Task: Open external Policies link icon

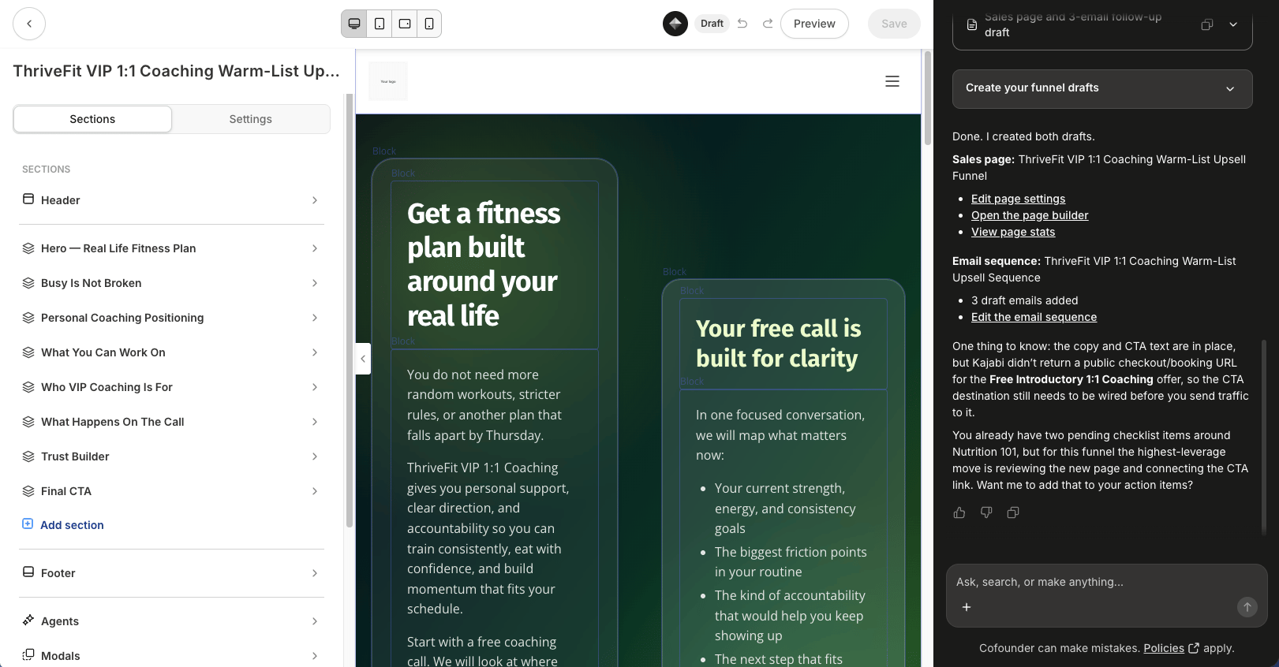Action: [1194, 648]
